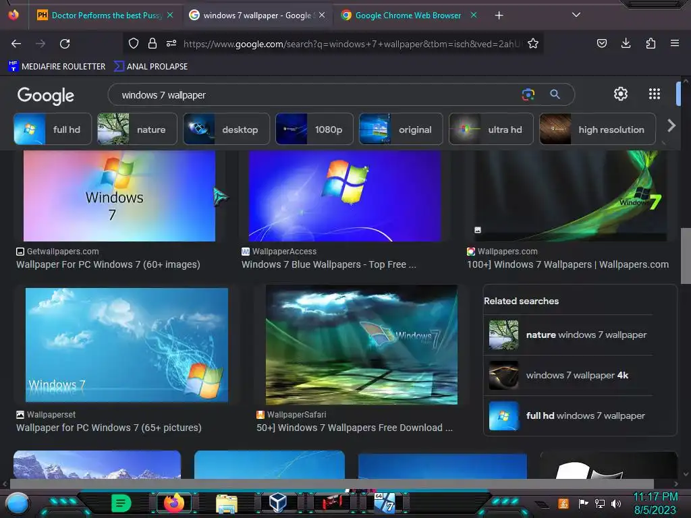Save page to Pocket
The image size is (691, 518).
click(601, 43)
